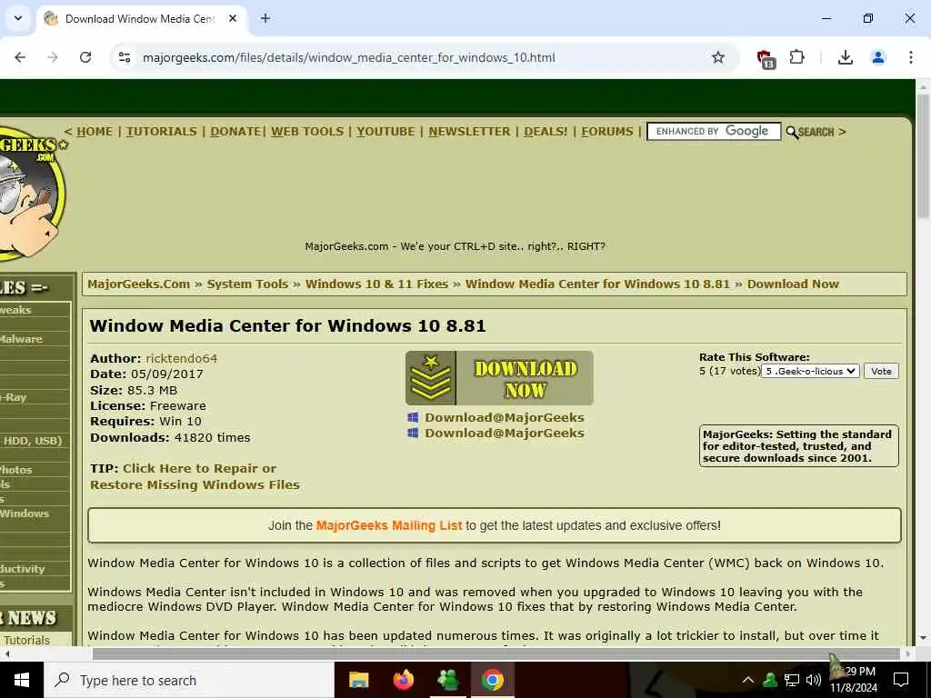Click the Chrome taskbar icon
The width and height of the screenshot is (931, 698).
(x=493, y=680)
